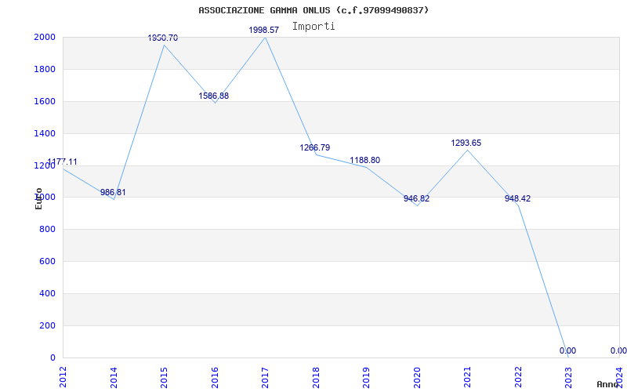Click the 2017 x-axis year label
The height and width of the screenshot is (392, 627).
tap(265, 377)
